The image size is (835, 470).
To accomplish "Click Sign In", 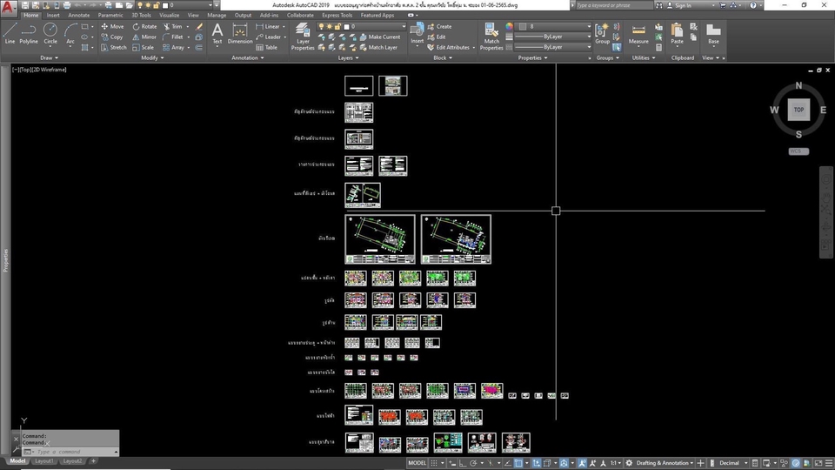I will pos(679,5).
